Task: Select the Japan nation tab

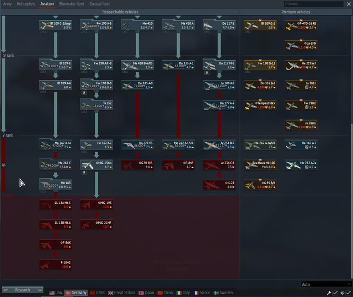Action: pos(146,293)
